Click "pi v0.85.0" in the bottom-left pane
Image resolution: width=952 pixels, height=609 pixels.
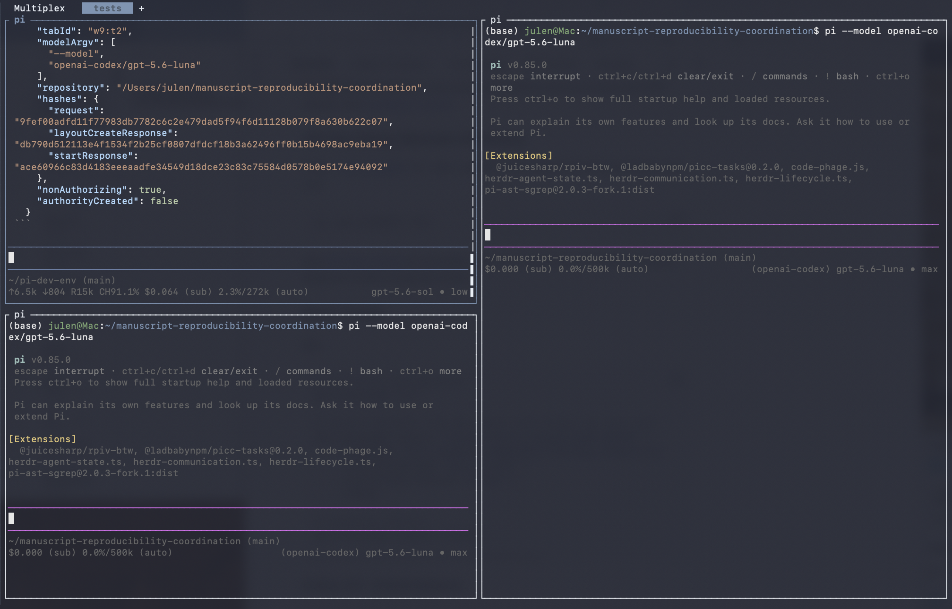42,360
